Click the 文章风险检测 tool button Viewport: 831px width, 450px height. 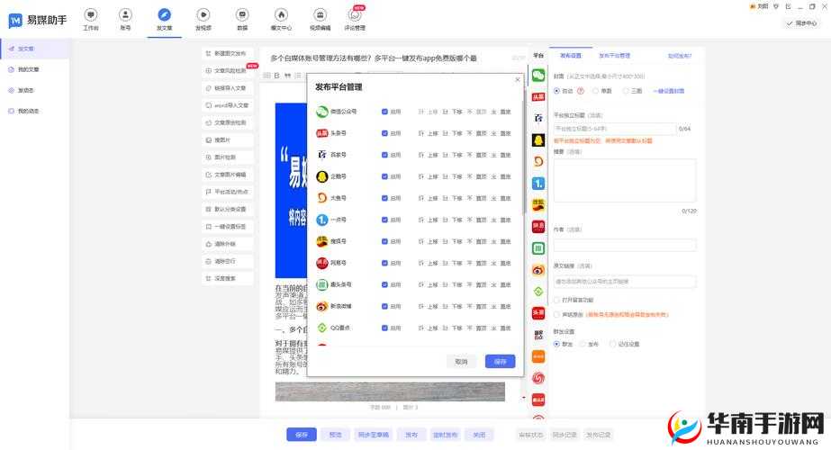(x=228, y=70)
